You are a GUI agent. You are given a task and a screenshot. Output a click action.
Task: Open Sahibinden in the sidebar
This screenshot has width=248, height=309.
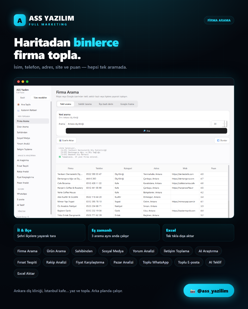click(x=32, y=133)
